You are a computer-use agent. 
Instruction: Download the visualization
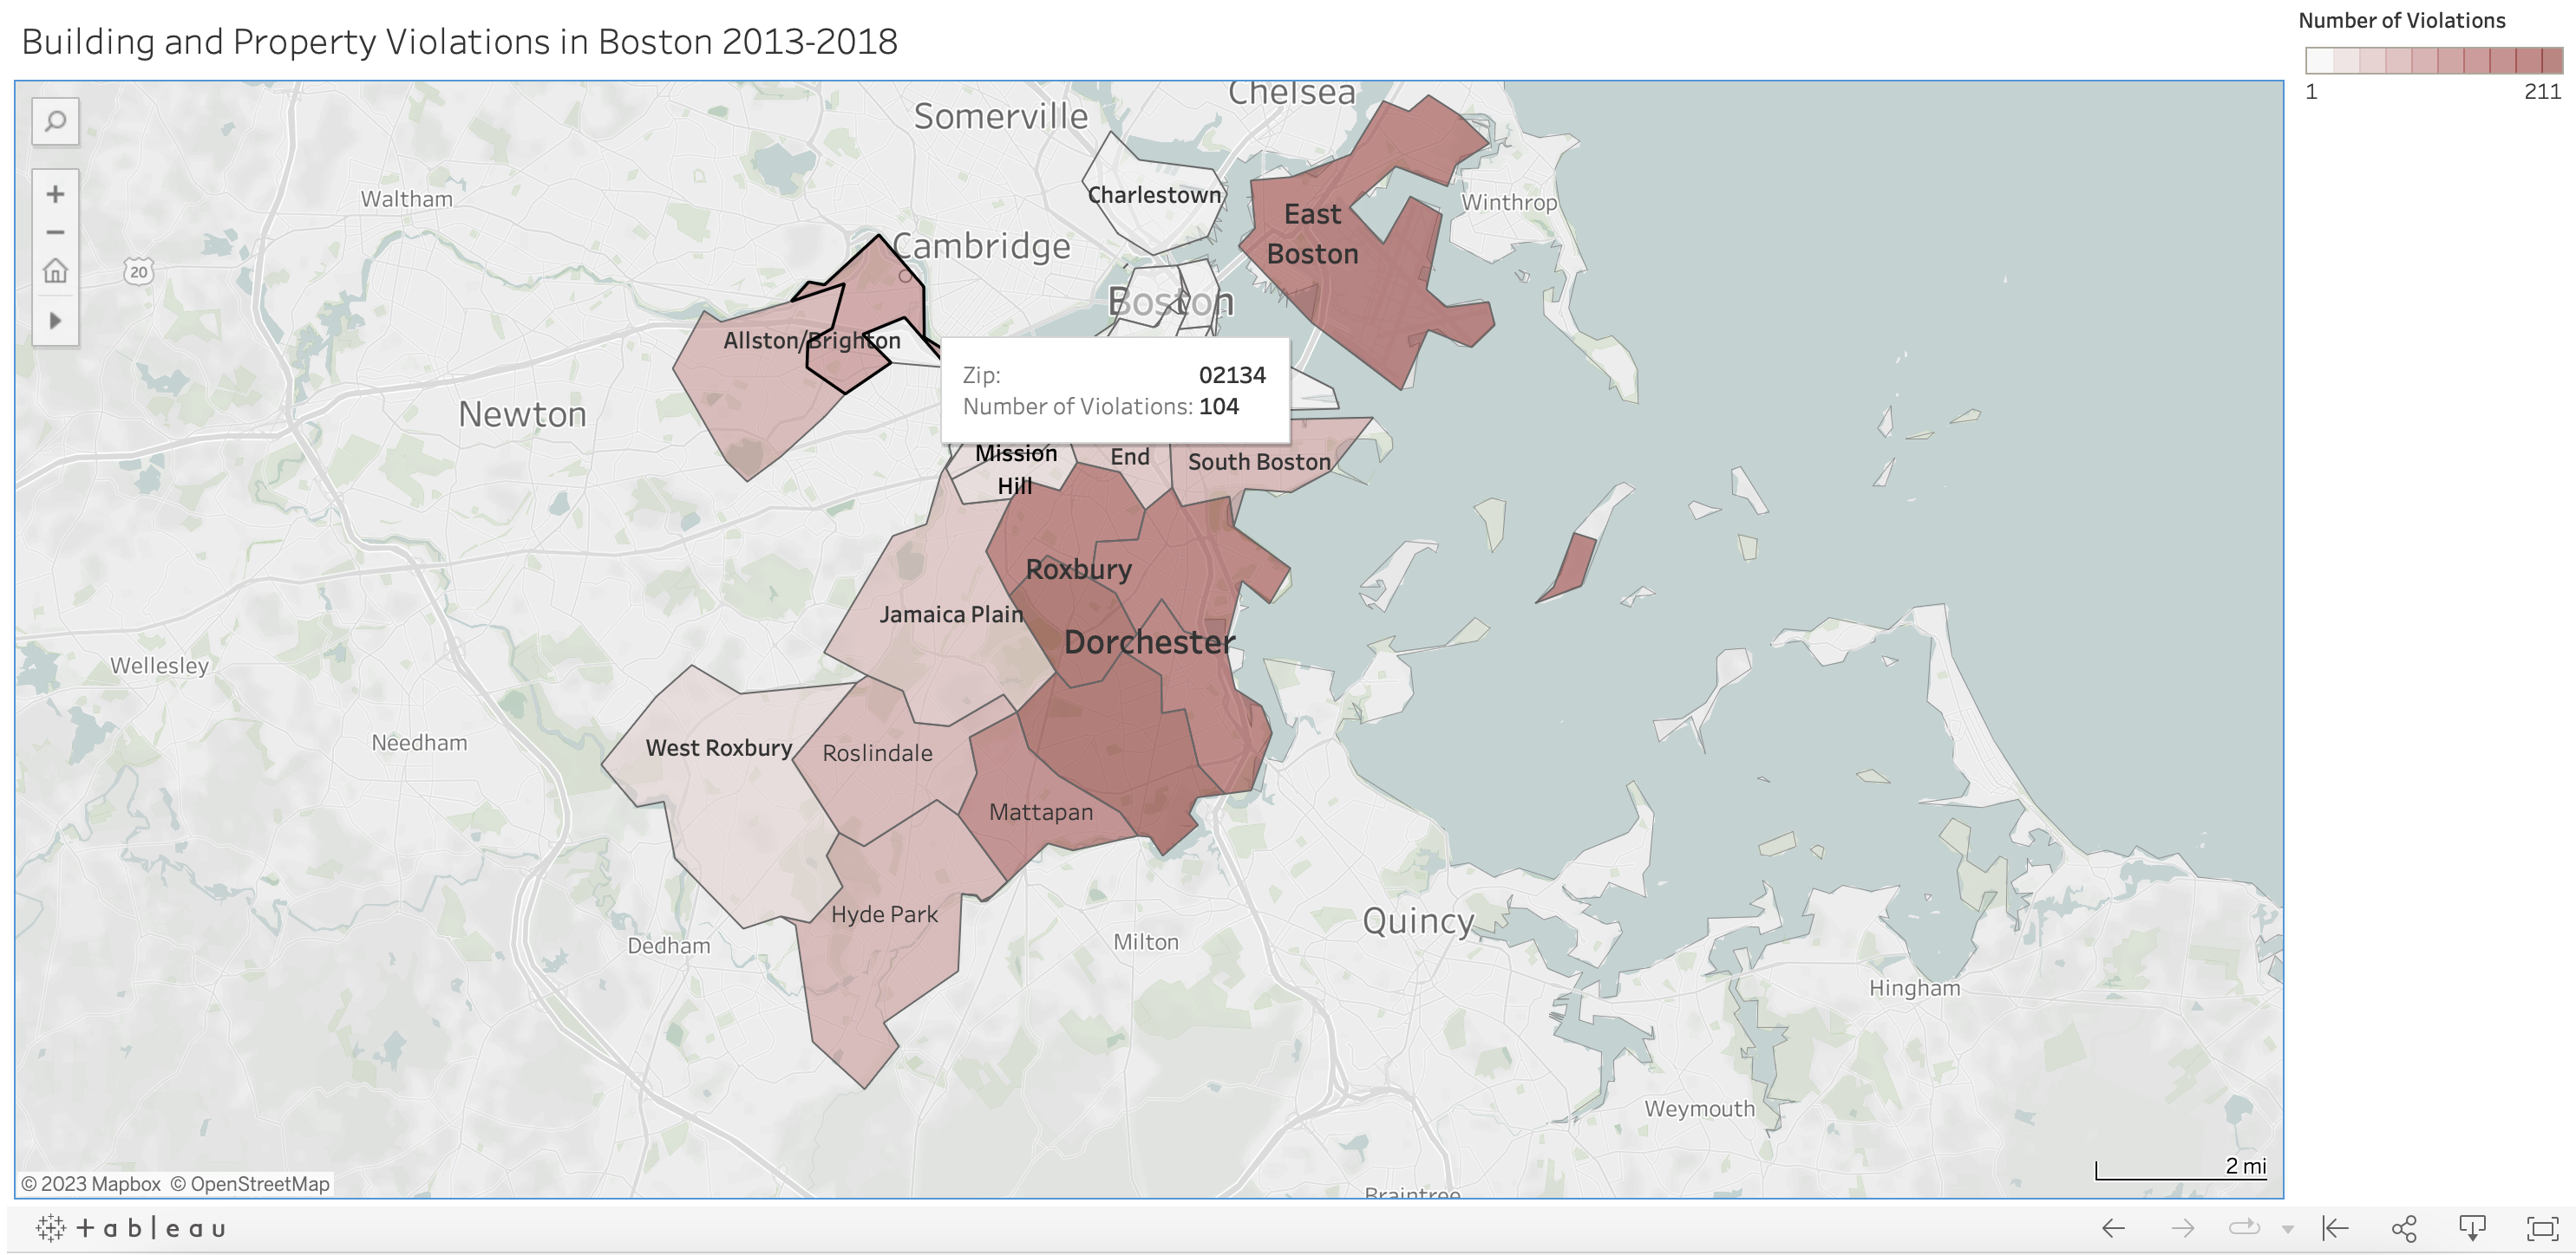click(x=2472, y=1228)
